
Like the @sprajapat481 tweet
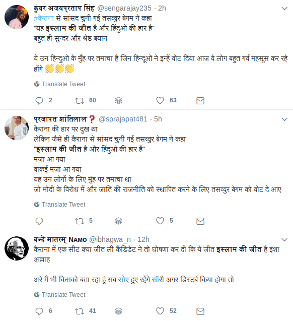tap(160, 221)
